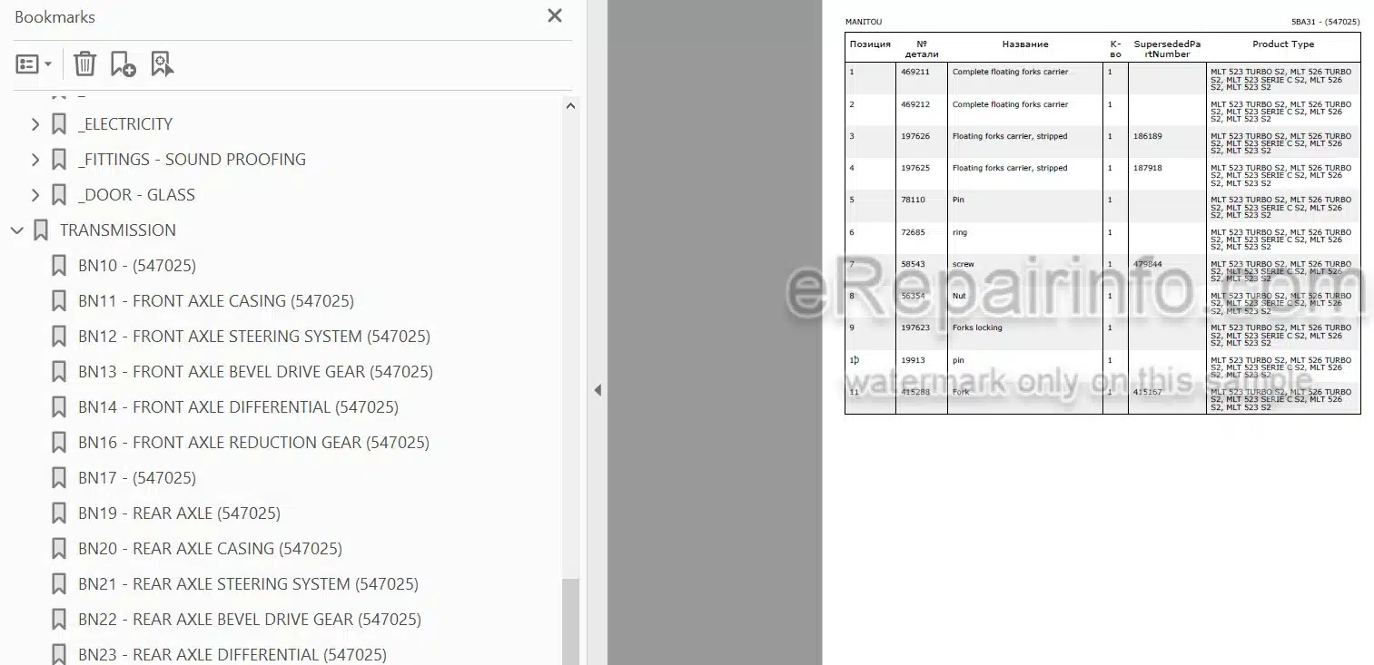Click superseded part number 187918
The height and width of the screenshot is (665, 1374).
click(x=1148, y=168)
